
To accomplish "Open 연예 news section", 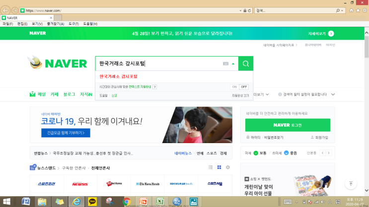I will click(200, 153).
